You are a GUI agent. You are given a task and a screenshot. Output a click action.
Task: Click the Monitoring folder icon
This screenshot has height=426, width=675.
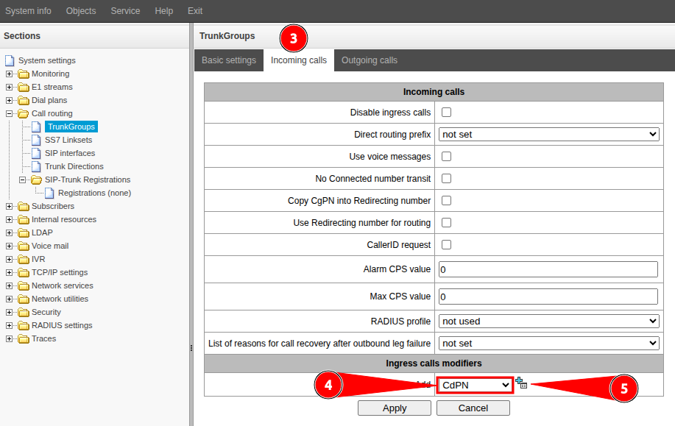coord(24,74)
